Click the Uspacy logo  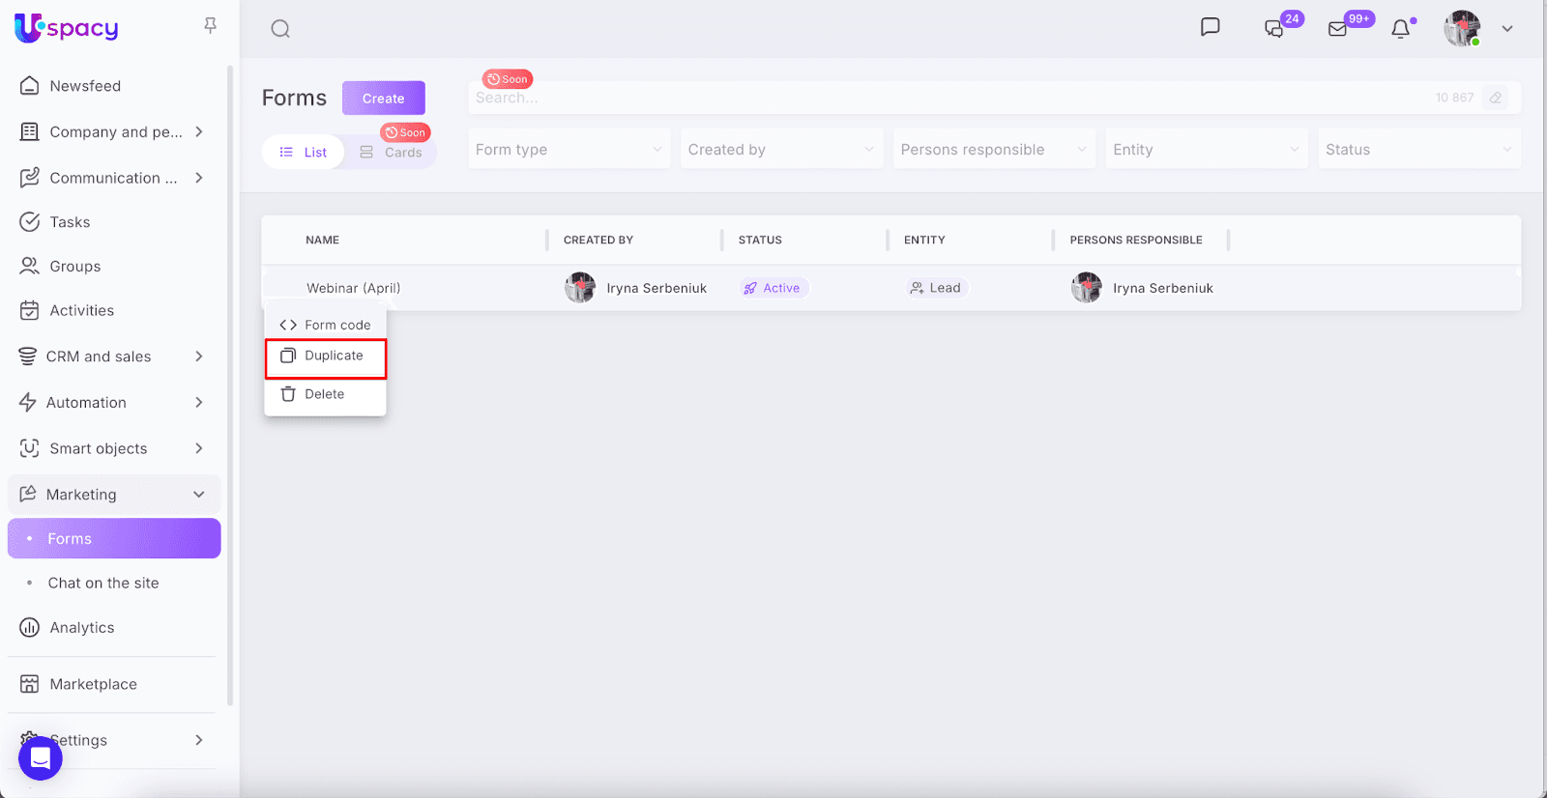(67, 28)
